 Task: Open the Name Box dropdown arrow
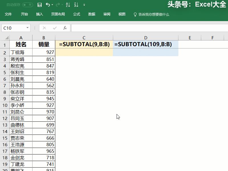27,28
